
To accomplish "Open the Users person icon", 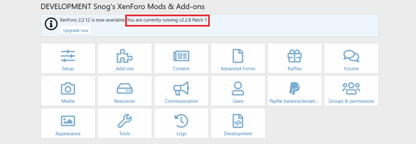I will pos(238,88).
